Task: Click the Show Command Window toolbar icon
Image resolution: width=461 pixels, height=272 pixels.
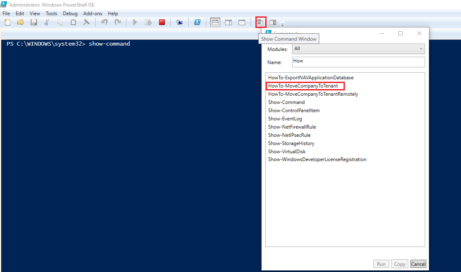Action: pyautogui.click(x=260, y=22)
